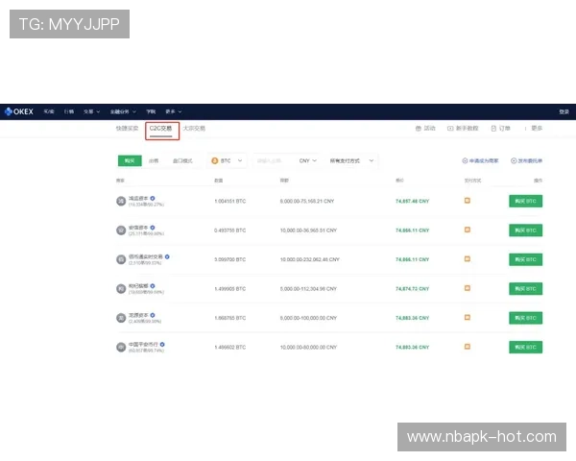Click the OKEX logo
576x461 pixels.
tap(19, 111)
